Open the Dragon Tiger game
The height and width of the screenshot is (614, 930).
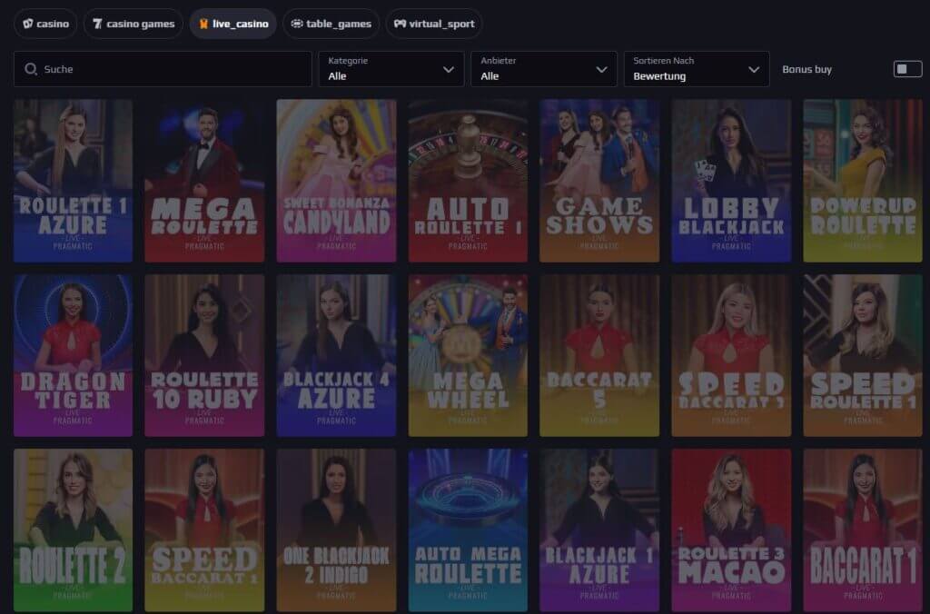tap(73, 355)
